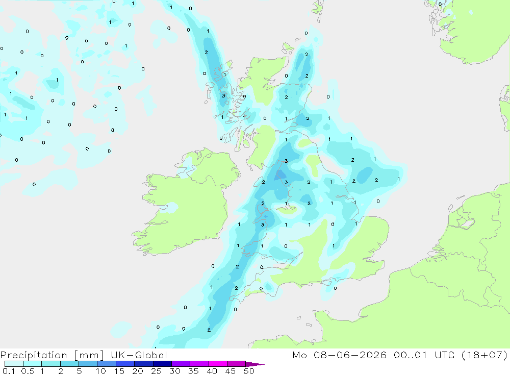Click the "15" legend scale label
This screenshot has width=510, height=374.
pyautogui.click(x=119, y=371)
